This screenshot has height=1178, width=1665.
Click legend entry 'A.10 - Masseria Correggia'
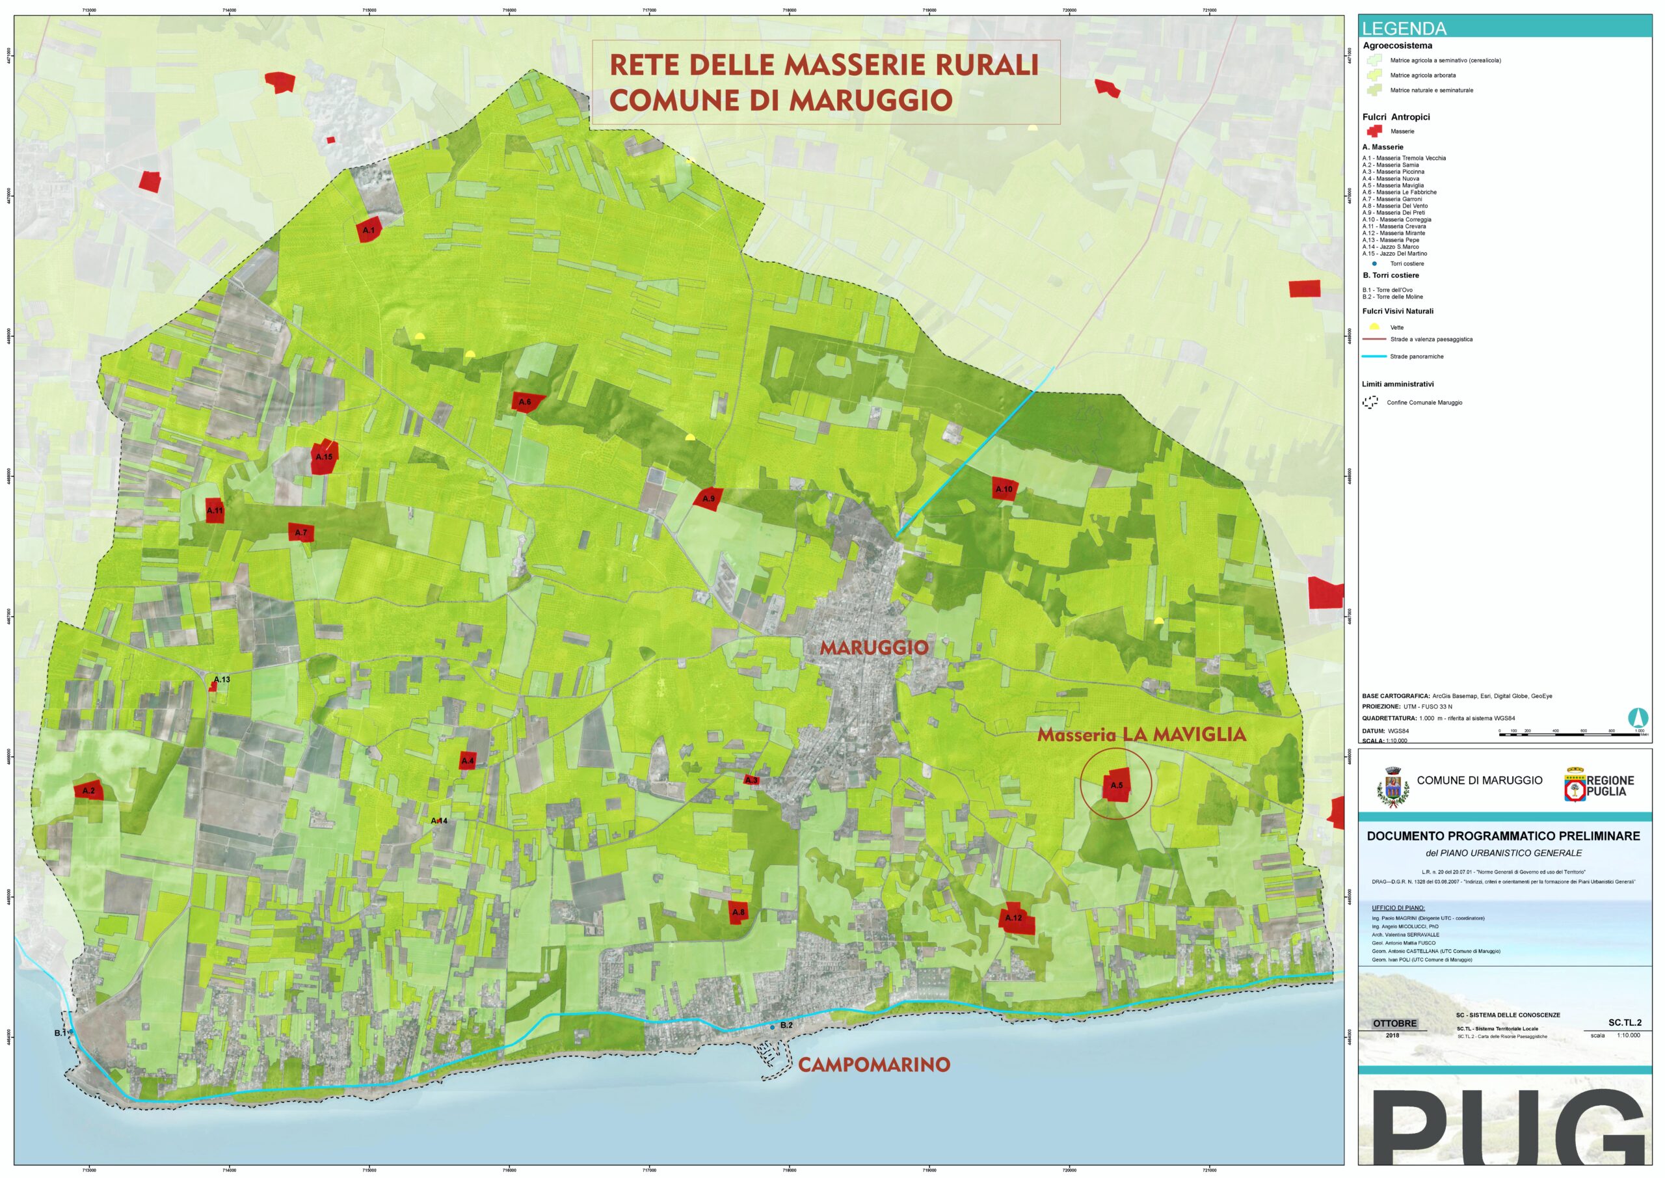(x=1396, y=220)
